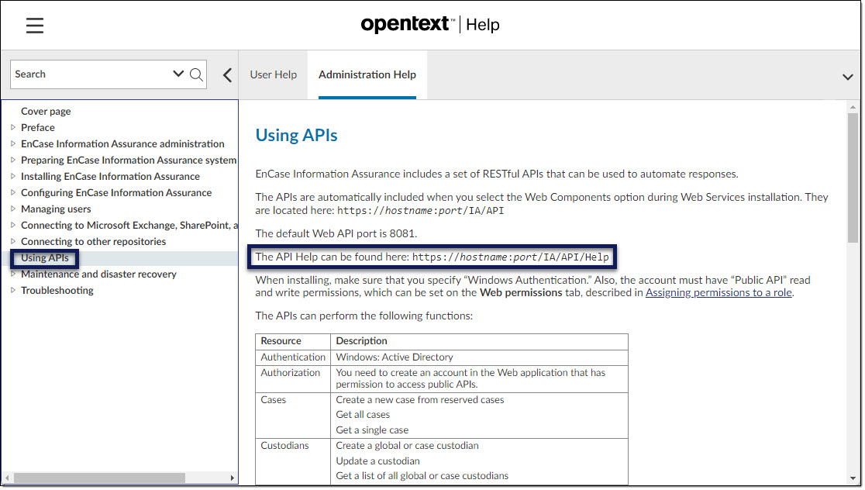Screen dimensions: 865x490
Task: Expand Connecting to Microsoft Exchange node
Action: click(x=13, y=225)
